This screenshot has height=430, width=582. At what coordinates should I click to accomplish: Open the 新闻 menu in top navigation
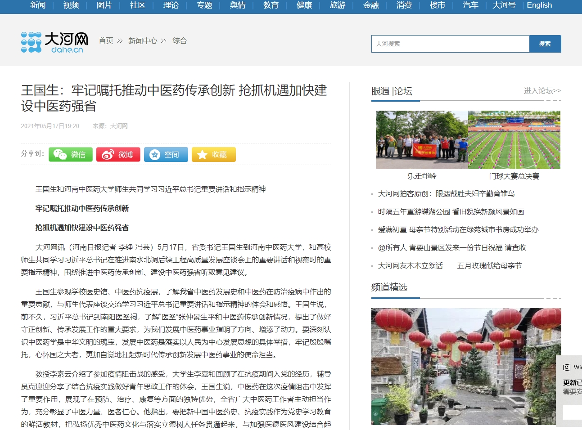pyautogui.click(x=37, y=5)
